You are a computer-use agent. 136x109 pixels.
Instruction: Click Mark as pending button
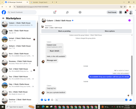64,31
